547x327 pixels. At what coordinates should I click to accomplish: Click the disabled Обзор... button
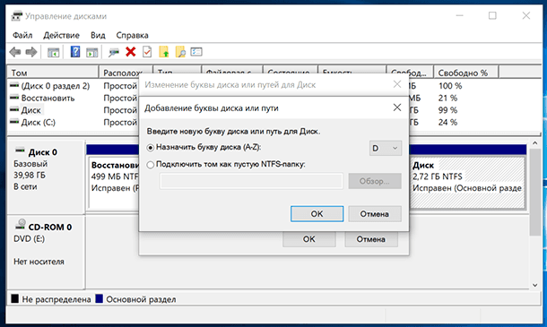click(375, 181)
